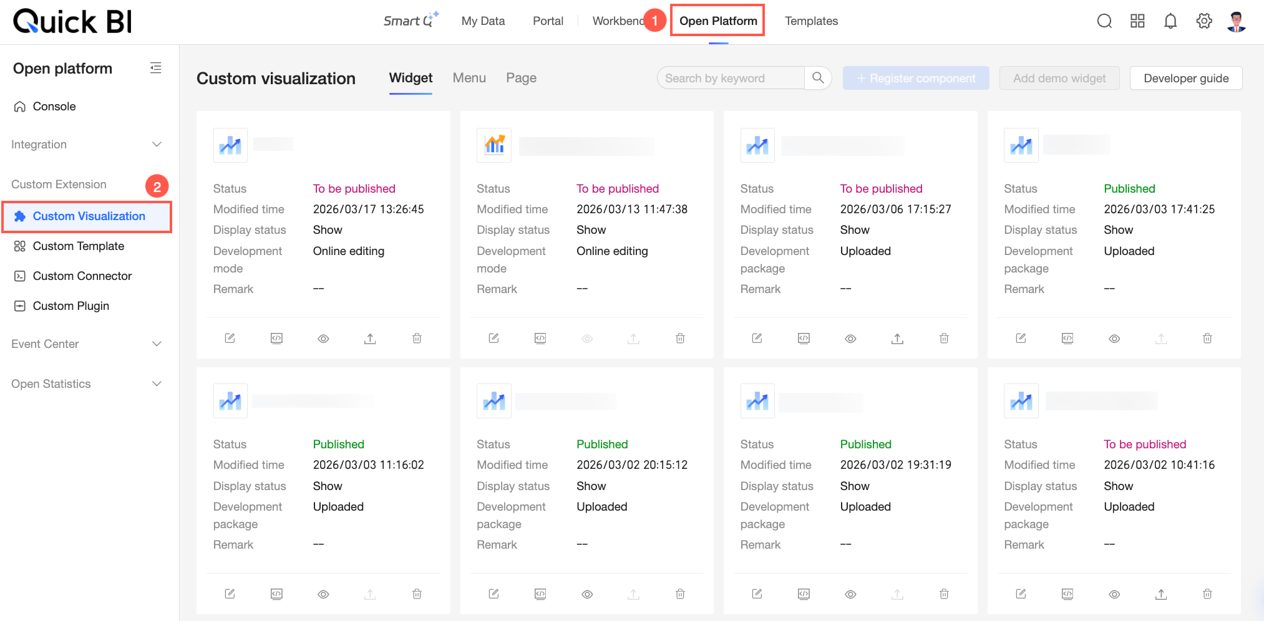The width and height of the screenshot is (1264, 621).
Task: Open the notifications bell
Action: click(x=1170, y=21)
